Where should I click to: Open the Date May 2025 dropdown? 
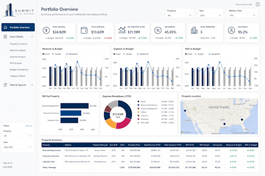coord(18,147)
